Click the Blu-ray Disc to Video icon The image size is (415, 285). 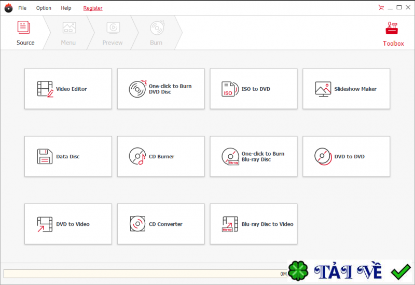[230, 224]
